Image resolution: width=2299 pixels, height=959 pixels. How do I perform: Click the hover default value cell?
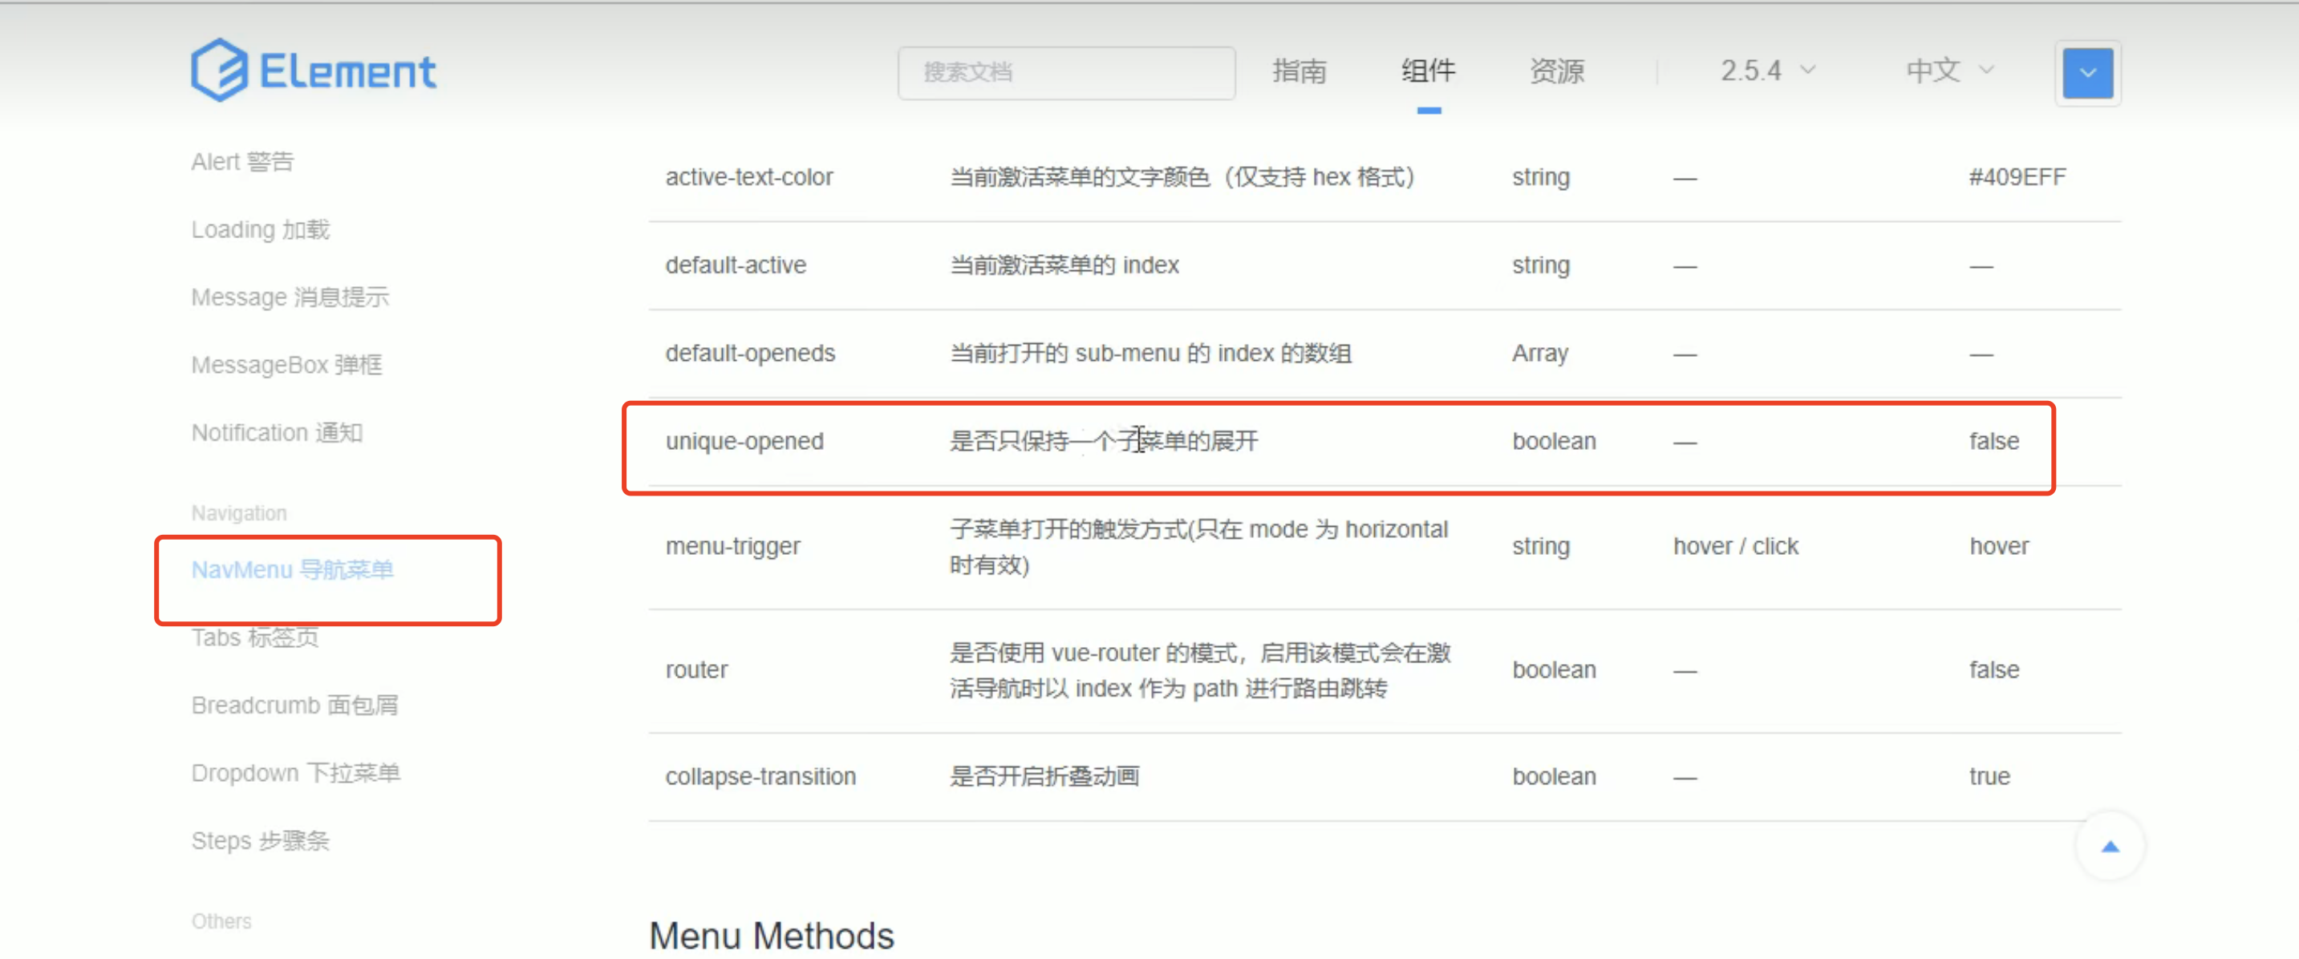1999,546
